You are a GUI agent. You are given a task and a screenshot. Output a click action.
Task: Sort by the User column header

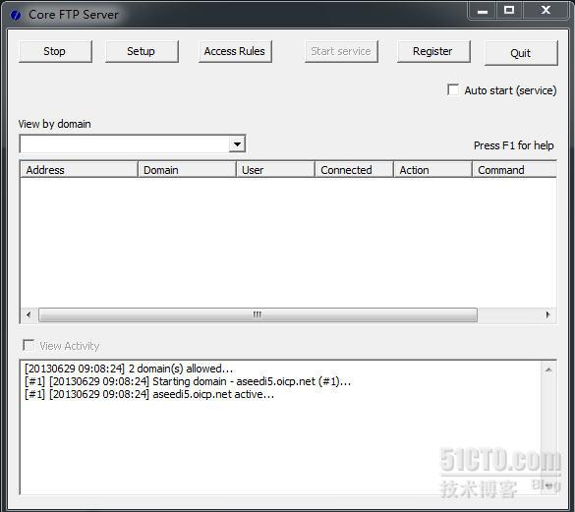pos(276,170)
